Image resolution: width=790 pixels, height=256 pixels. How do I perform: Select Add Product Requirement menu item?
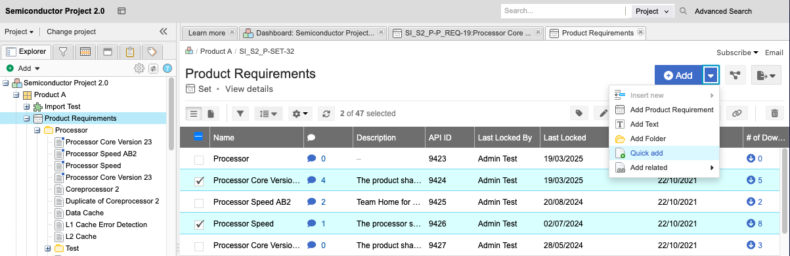click(664, 110)
